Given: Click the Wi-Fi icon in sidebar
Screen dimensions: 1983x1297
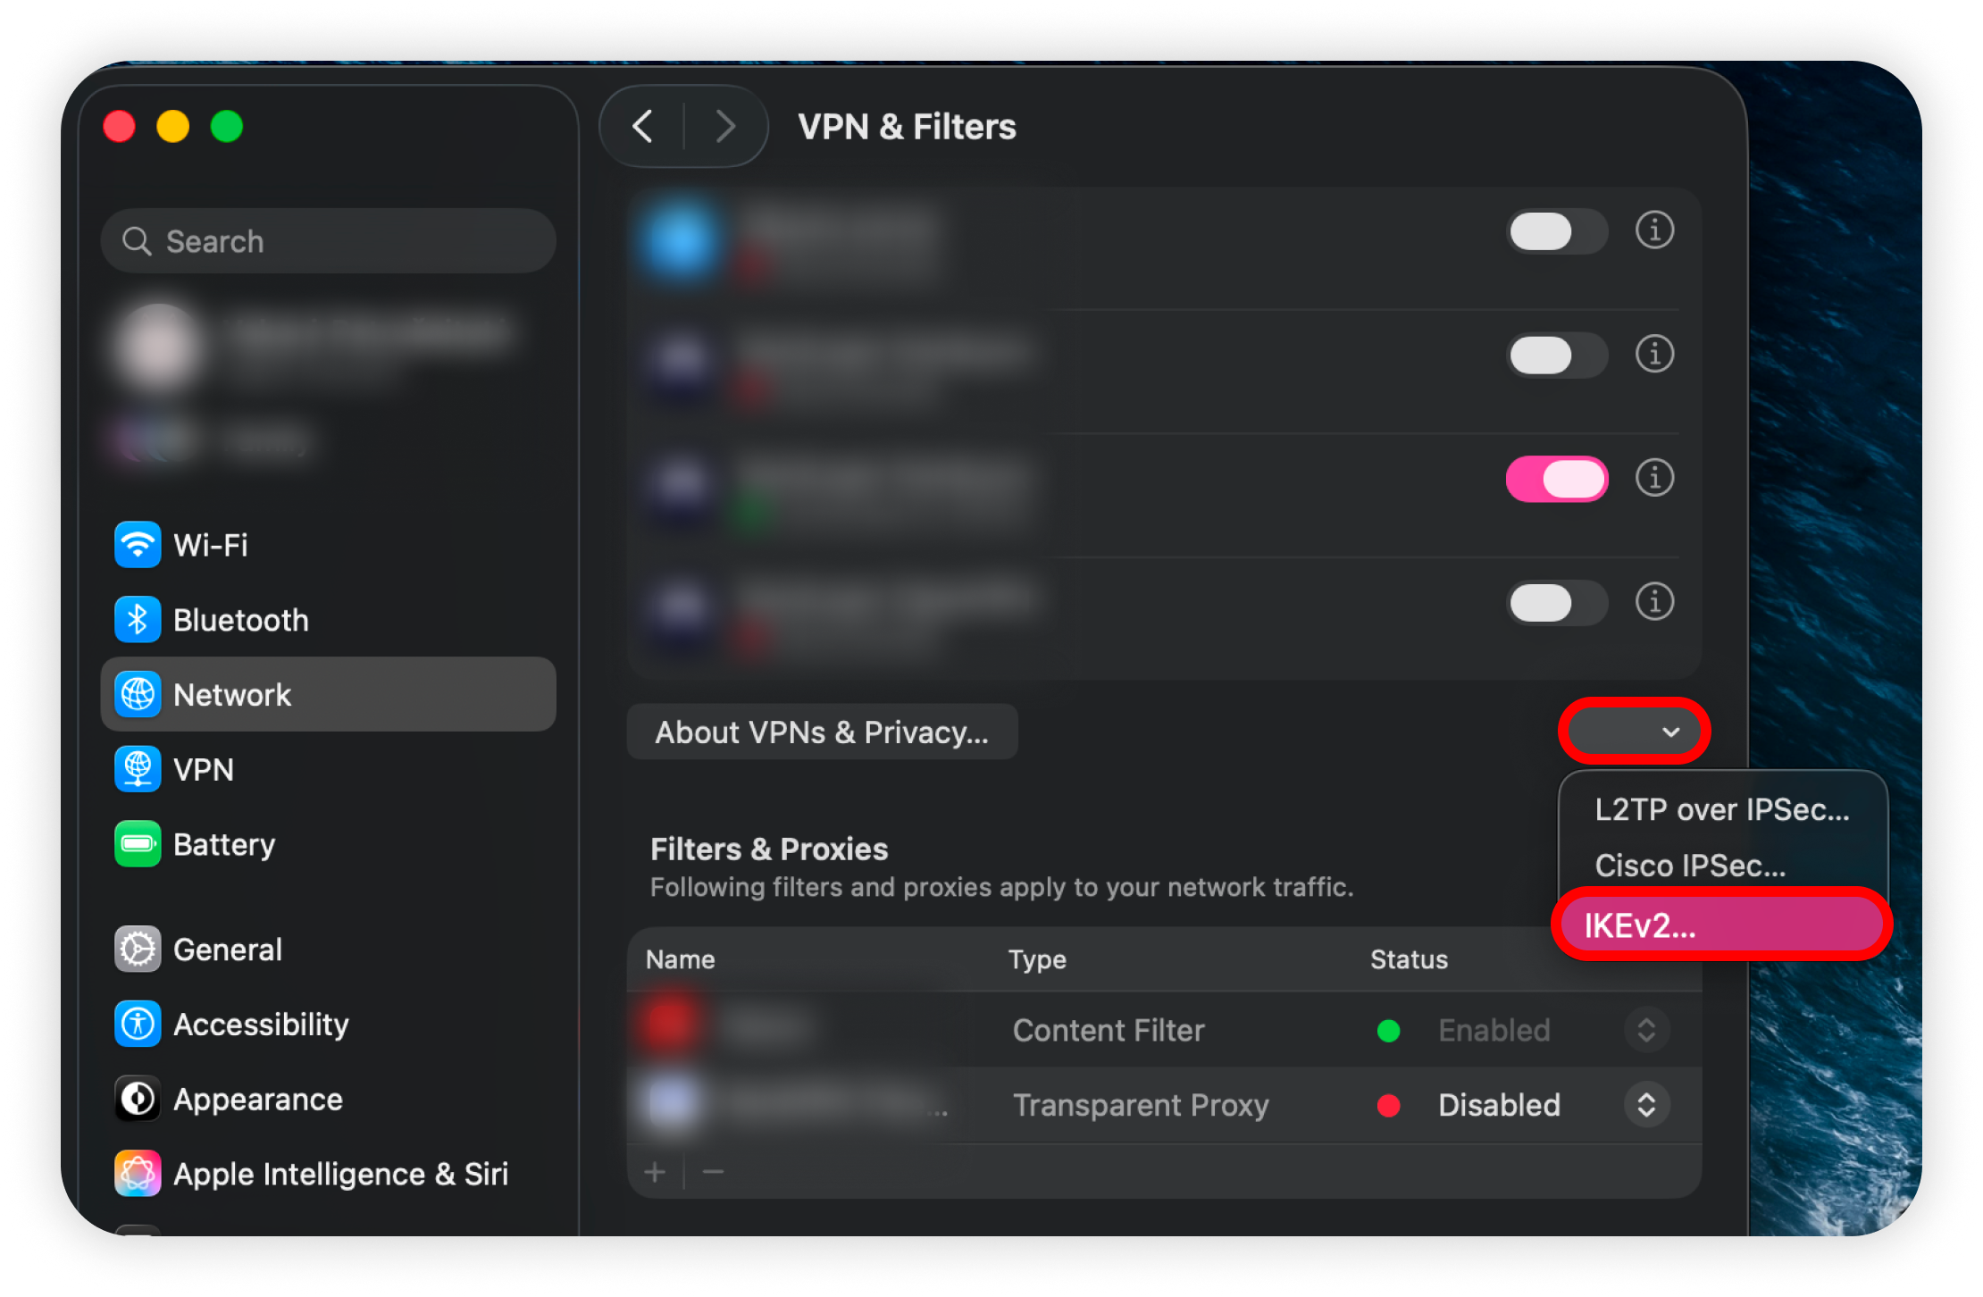Looking at the screenshot, I should click(x=138, y=545).
